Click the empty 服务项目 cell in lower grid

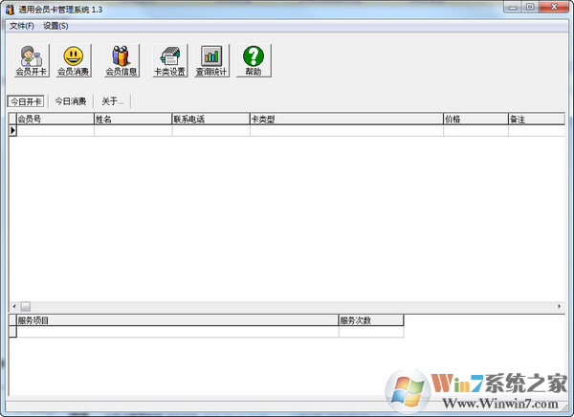178,332
